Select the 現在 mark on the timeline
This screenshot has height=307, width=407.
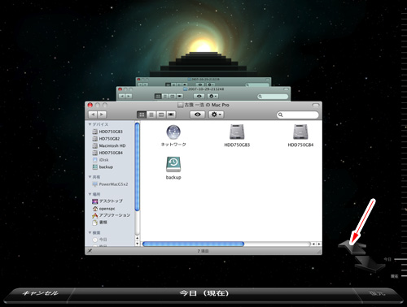click(x=395, y=276)
